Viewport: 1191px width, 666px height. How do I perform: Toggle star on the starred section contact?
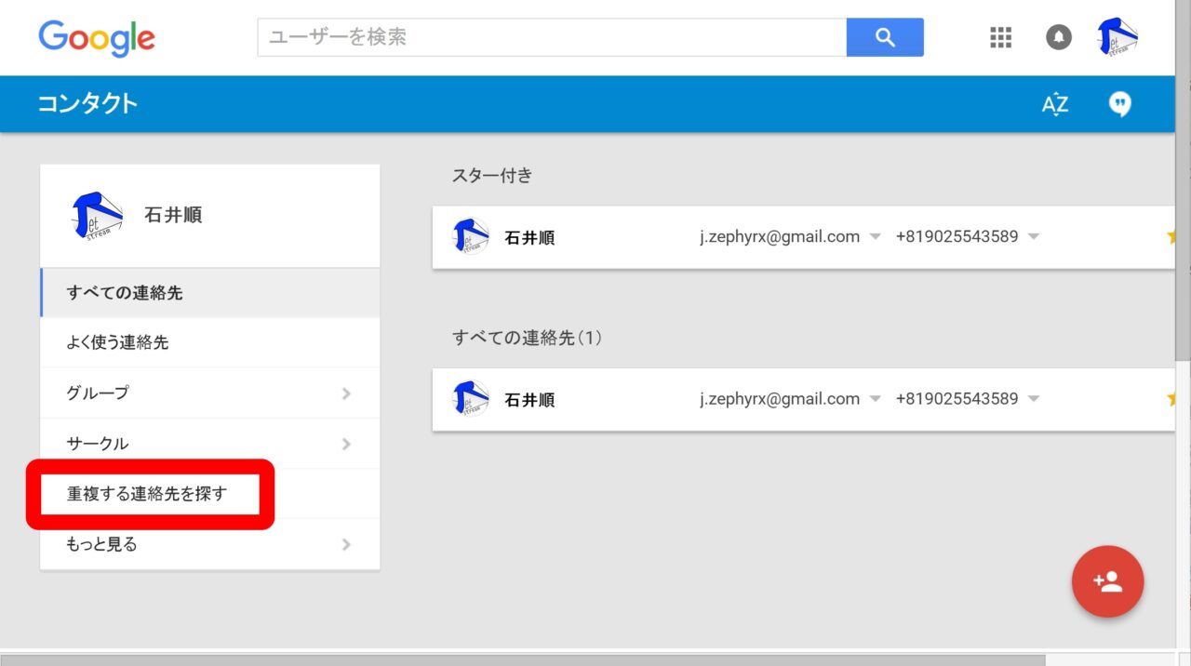click(x=1170, y=237)
